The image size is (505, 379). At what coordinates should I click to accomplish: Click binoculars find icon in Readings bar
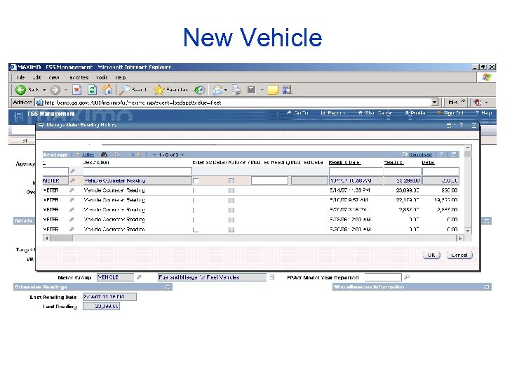point(104,154)
